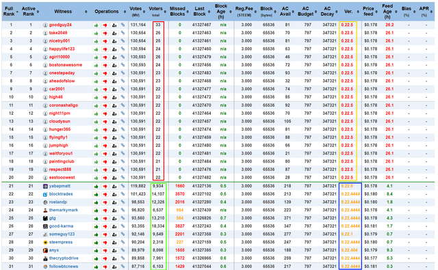
Task: Open witness link hunger365
Action: click(x=60, y=130)
